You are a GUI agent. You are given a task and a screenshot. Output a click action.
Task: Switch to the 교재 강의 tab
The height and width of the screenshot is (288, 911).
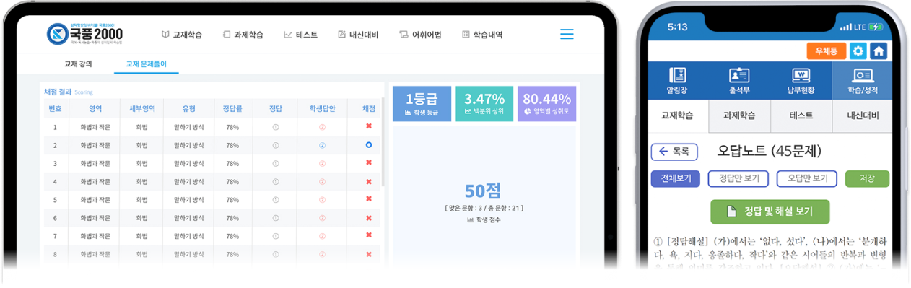(x=78, y=64)
